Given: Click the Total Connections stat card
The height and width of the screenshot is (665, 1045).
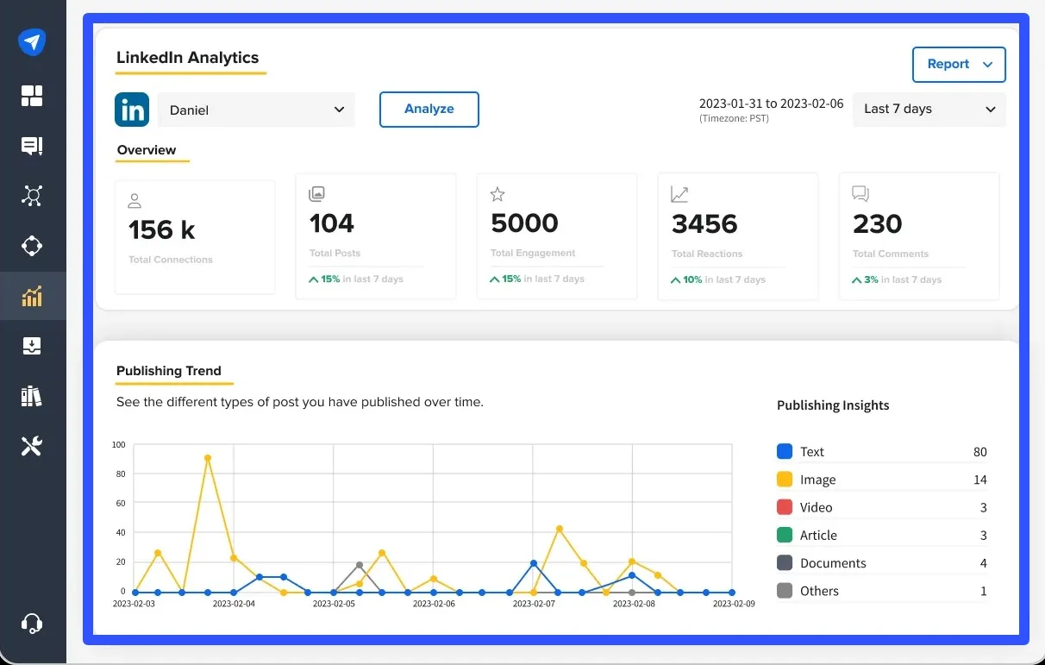Looking at the screenshot, I should click(x=195, y=235).
